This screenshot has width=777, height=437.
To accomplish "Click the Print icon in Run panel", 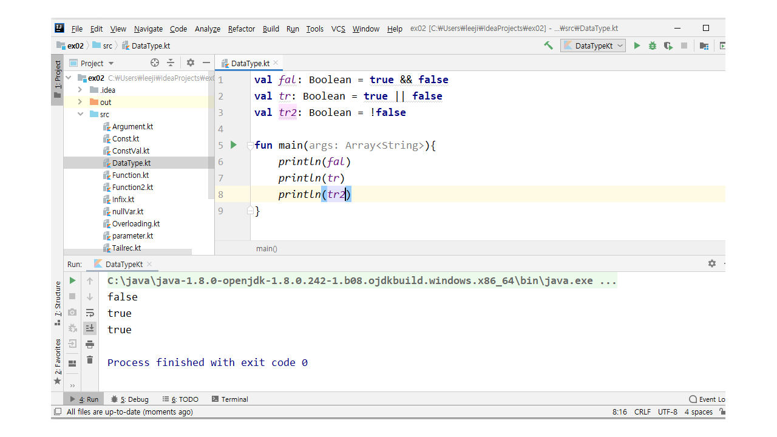I will (90, 344).
